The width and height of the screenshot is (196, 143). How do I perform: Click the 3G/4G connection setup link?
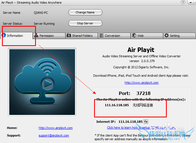pos(141,128)
